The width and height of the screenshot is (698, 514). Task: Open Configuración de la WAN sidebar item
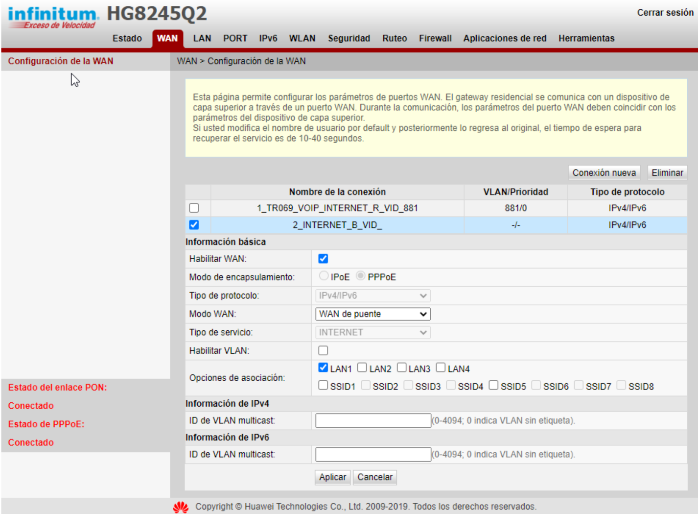[x=61, y=61]
